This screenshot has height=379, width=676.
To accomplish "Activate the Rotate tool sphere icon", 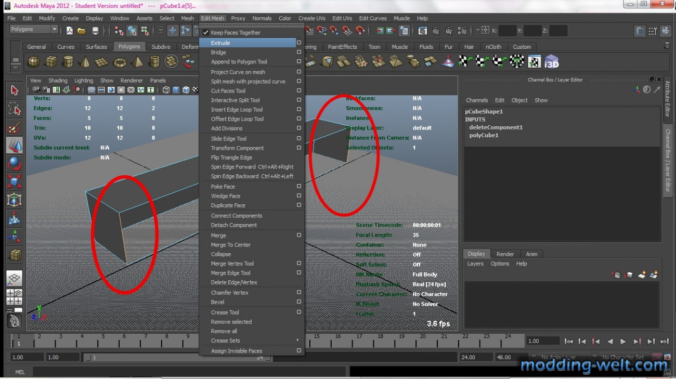I will pyautogui.click(x=15, y=163).
